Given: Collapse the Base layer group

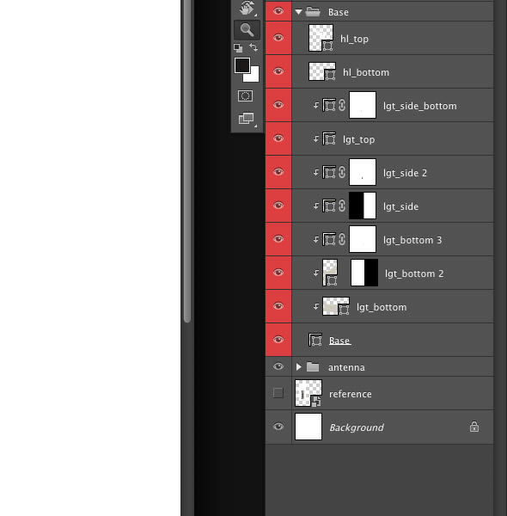Looking at the screenshot, I should 298,12.
